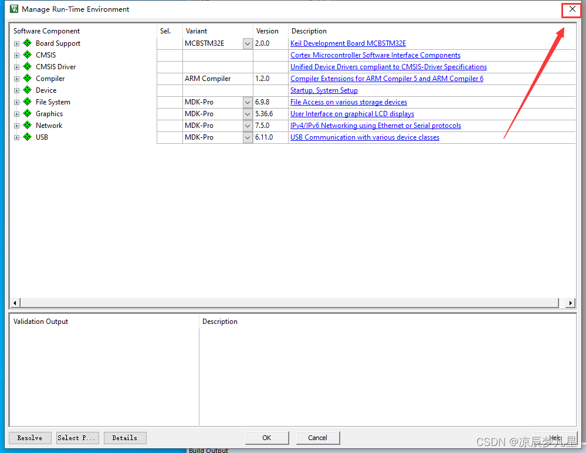The width and height of the screenshot is (586, 453).
Task: Expand the File System tree node
Action: click(16, 103)
